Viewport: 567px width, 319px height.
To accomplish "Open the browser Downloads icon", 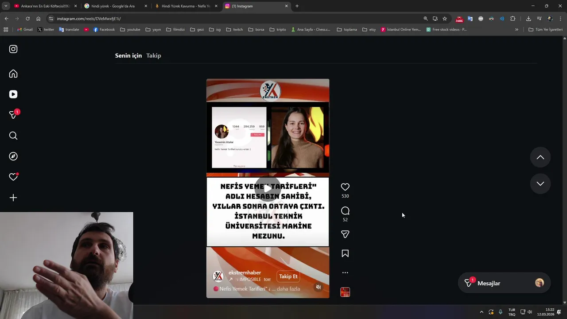I will [528, 19].
